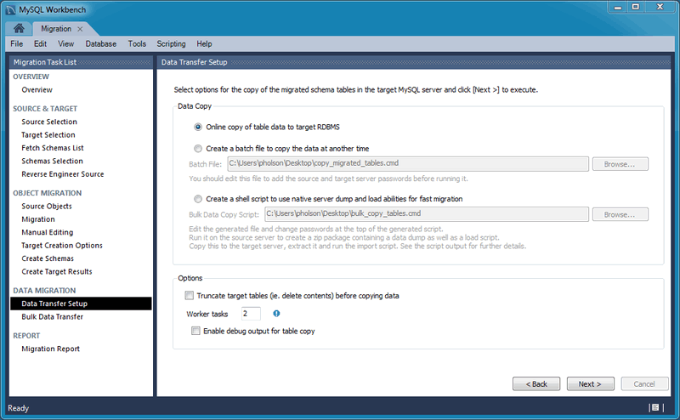Select Schemas Selection task

tap(52, 161)
